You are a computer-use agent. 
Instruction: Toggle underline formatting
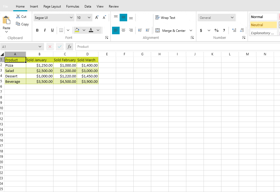click(52, 30)
